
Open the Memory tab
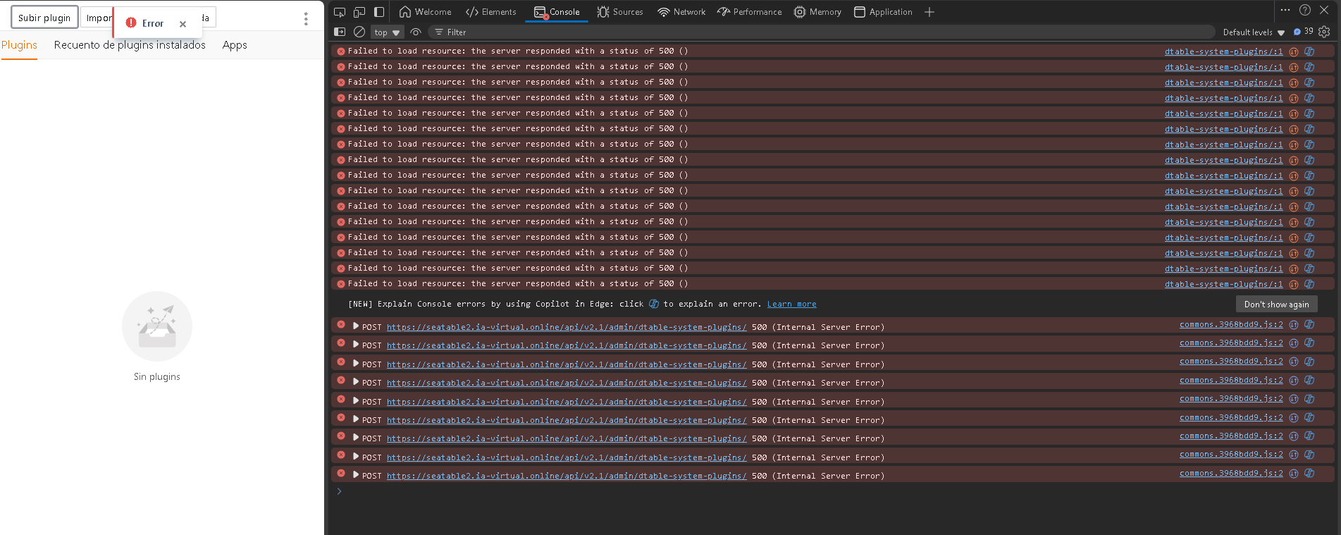(x=817, y=12)
